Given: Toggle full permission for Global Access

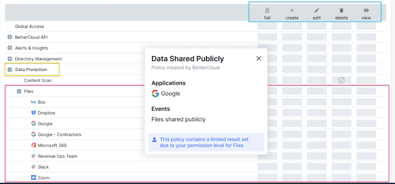Looking at the screenshot, I should tap(267, 26).
